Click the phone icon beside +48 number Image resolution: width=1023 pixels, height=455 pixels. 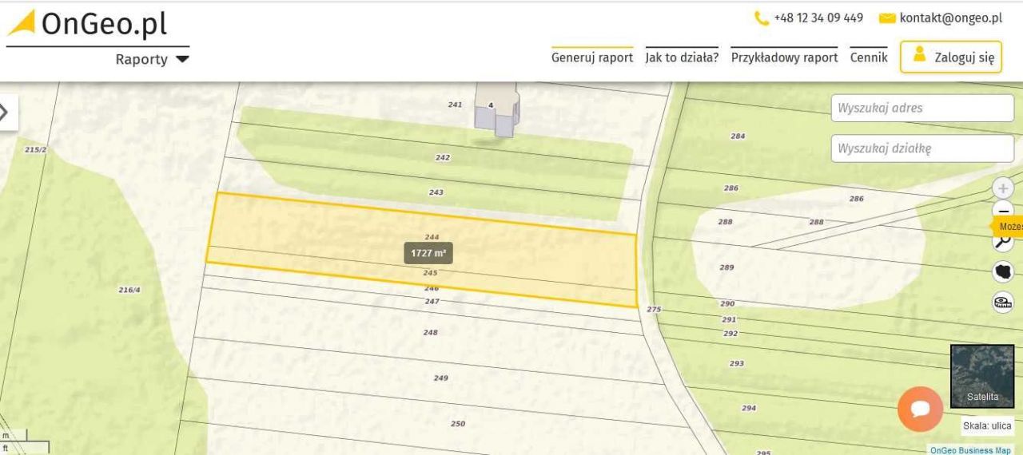(761, 18)
